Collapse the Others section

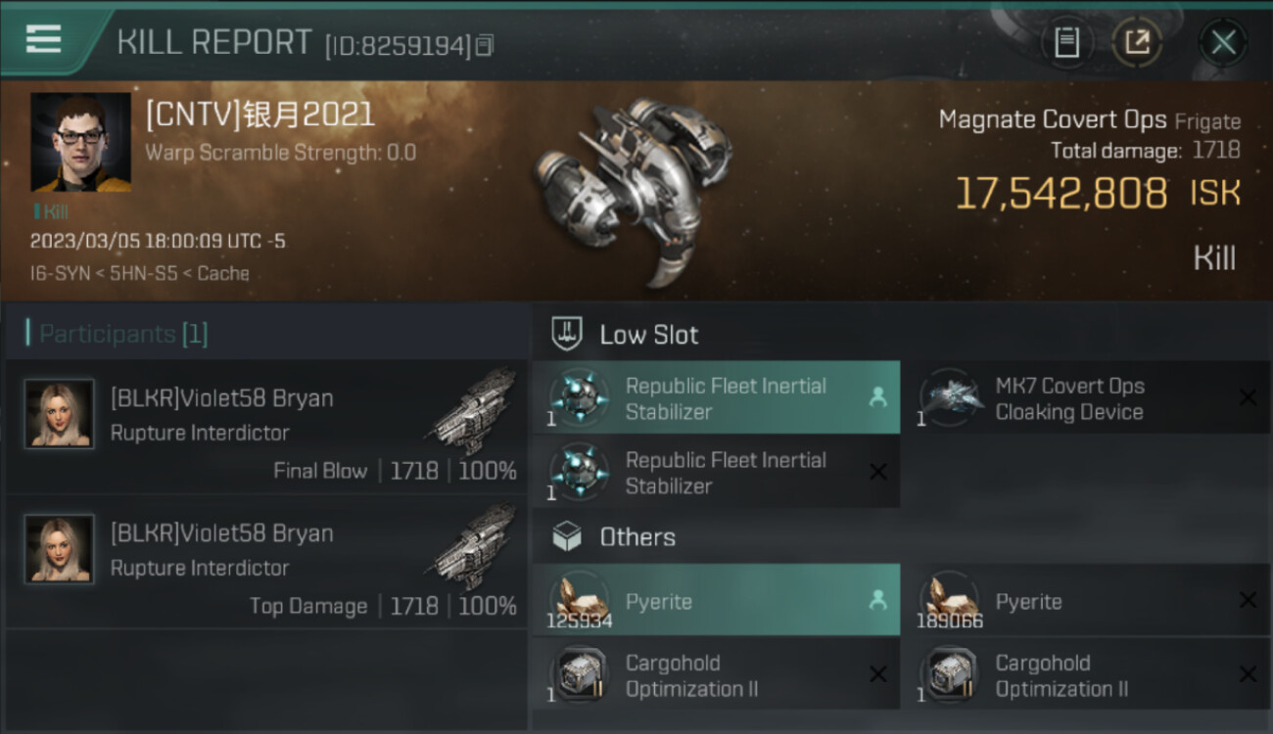[x=636, y=537]
